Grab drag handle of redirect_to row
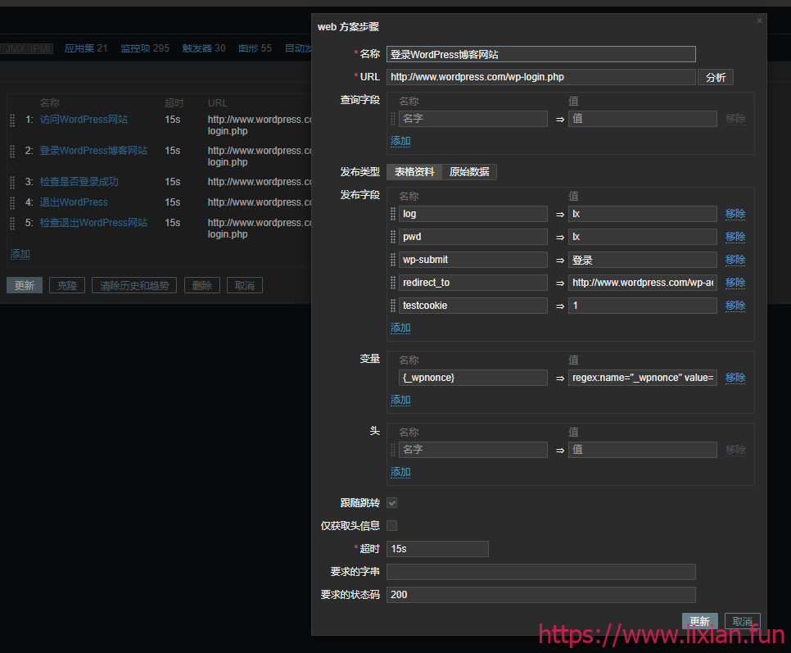The image size is (791, 653). [393, 283]
